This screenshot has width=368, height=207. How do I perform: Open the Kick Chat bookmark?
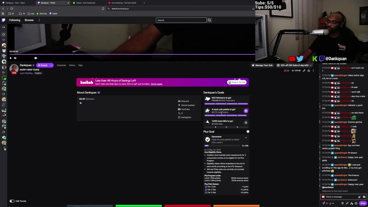pyautogui.click(x=41, y=14)
